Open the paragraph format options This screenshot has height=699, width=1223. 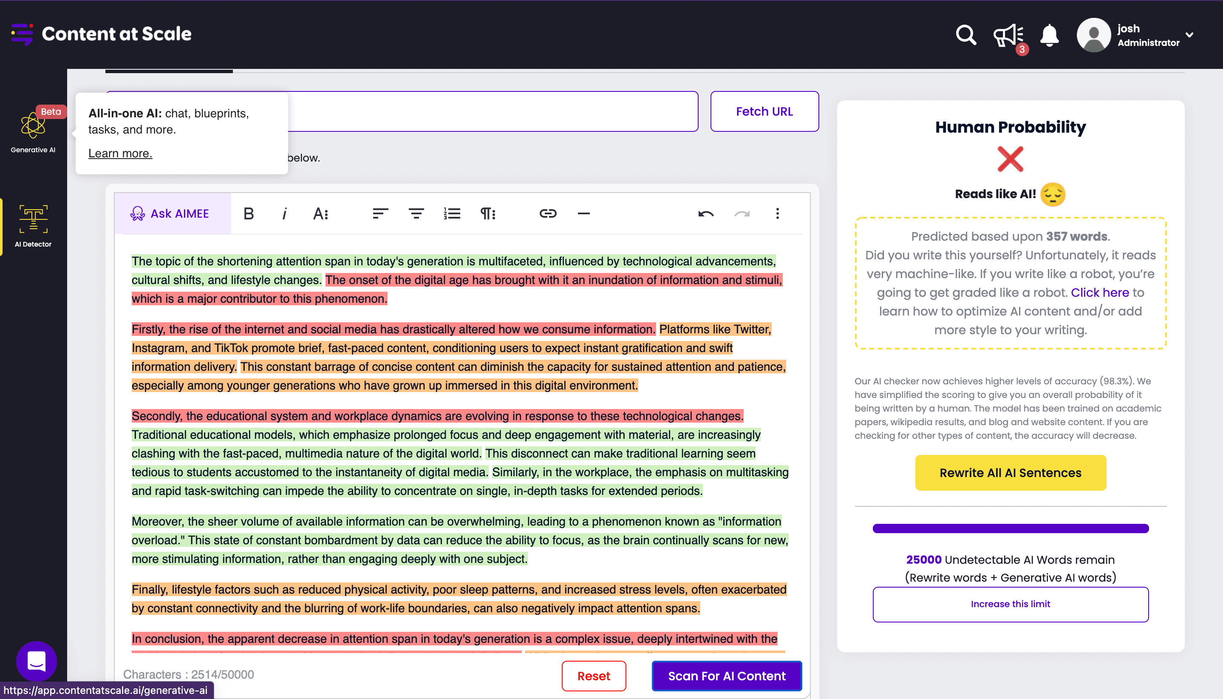click(488, 213)
